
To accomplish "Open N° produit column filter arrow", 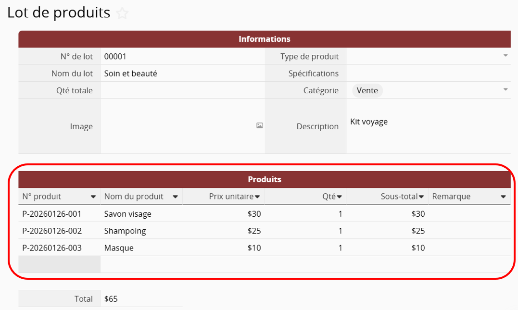I will pyautogui.click(x=93, y=197).
